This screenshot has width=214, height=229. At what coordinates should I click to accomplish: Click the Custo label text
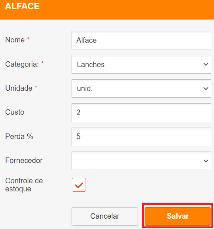[15, 112]
